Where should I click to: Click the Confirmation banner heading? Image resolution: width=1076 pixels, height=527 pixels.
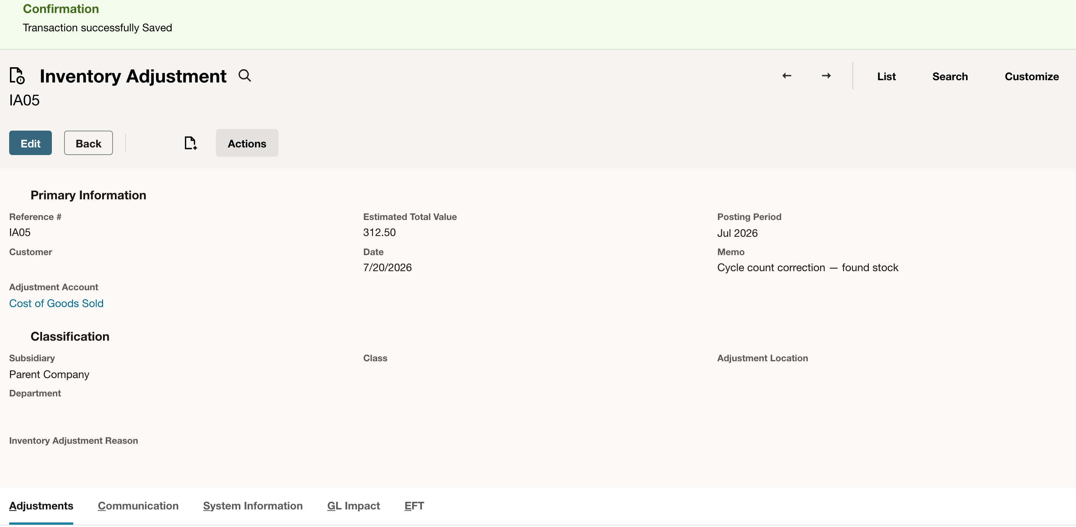coord(61,9)
